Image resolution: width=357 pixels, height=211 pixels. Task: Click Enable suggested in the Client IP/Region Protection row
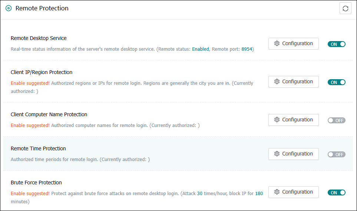point(30,83)
